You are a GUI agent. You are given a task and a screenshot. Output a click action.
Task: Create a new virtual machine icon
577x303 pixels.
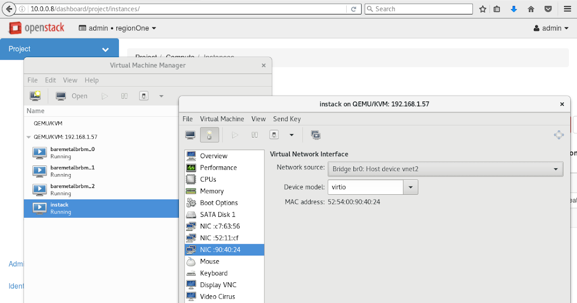click(35, 96)
